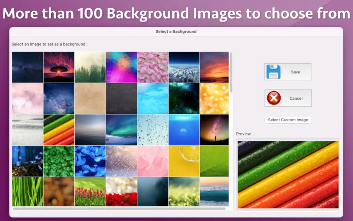Select the red poinsettia flowers thumbnail
The width and height of the screenshot is (353, 221).
click(121, 192)
